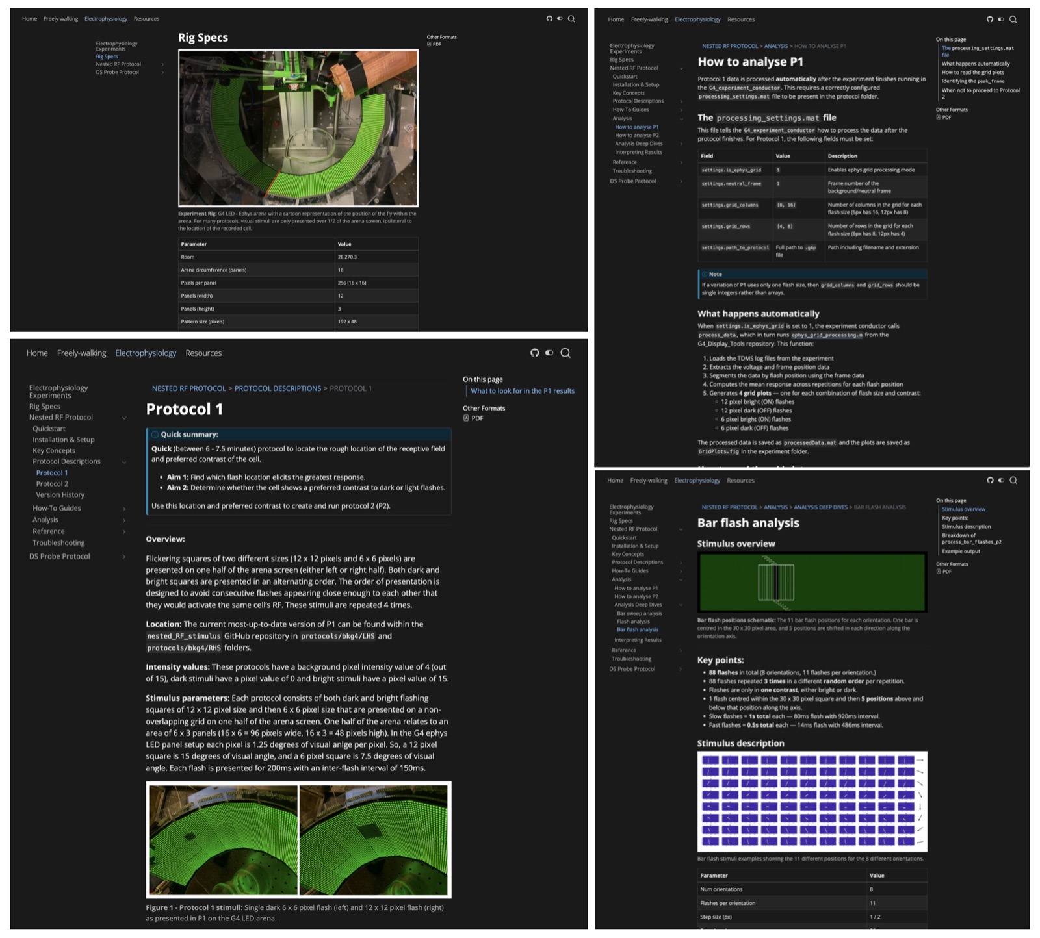Expand Analysis chevron on Protocol 1 page sidebar
The height and width of the screenshot is (938, 1040).
point(124,520)
